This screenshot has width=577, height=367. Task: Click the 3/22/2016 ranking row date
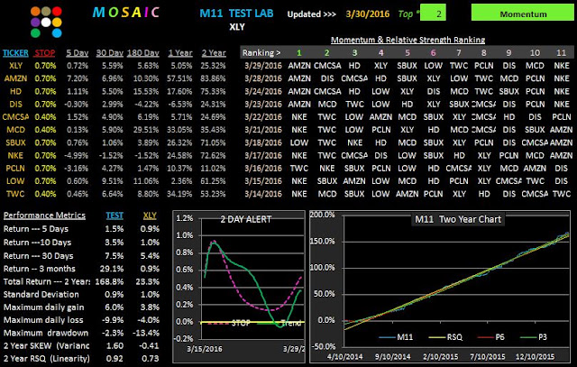click(x=263, y=117)
